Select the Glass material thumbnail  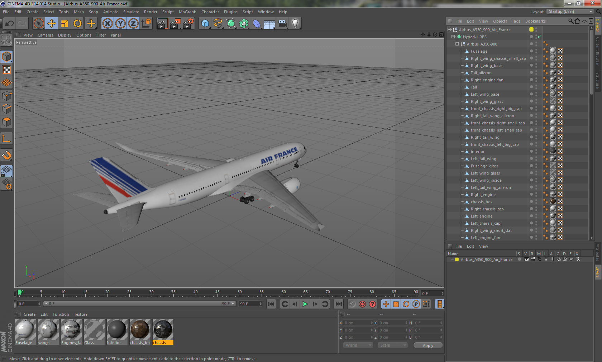click(94, 329)
